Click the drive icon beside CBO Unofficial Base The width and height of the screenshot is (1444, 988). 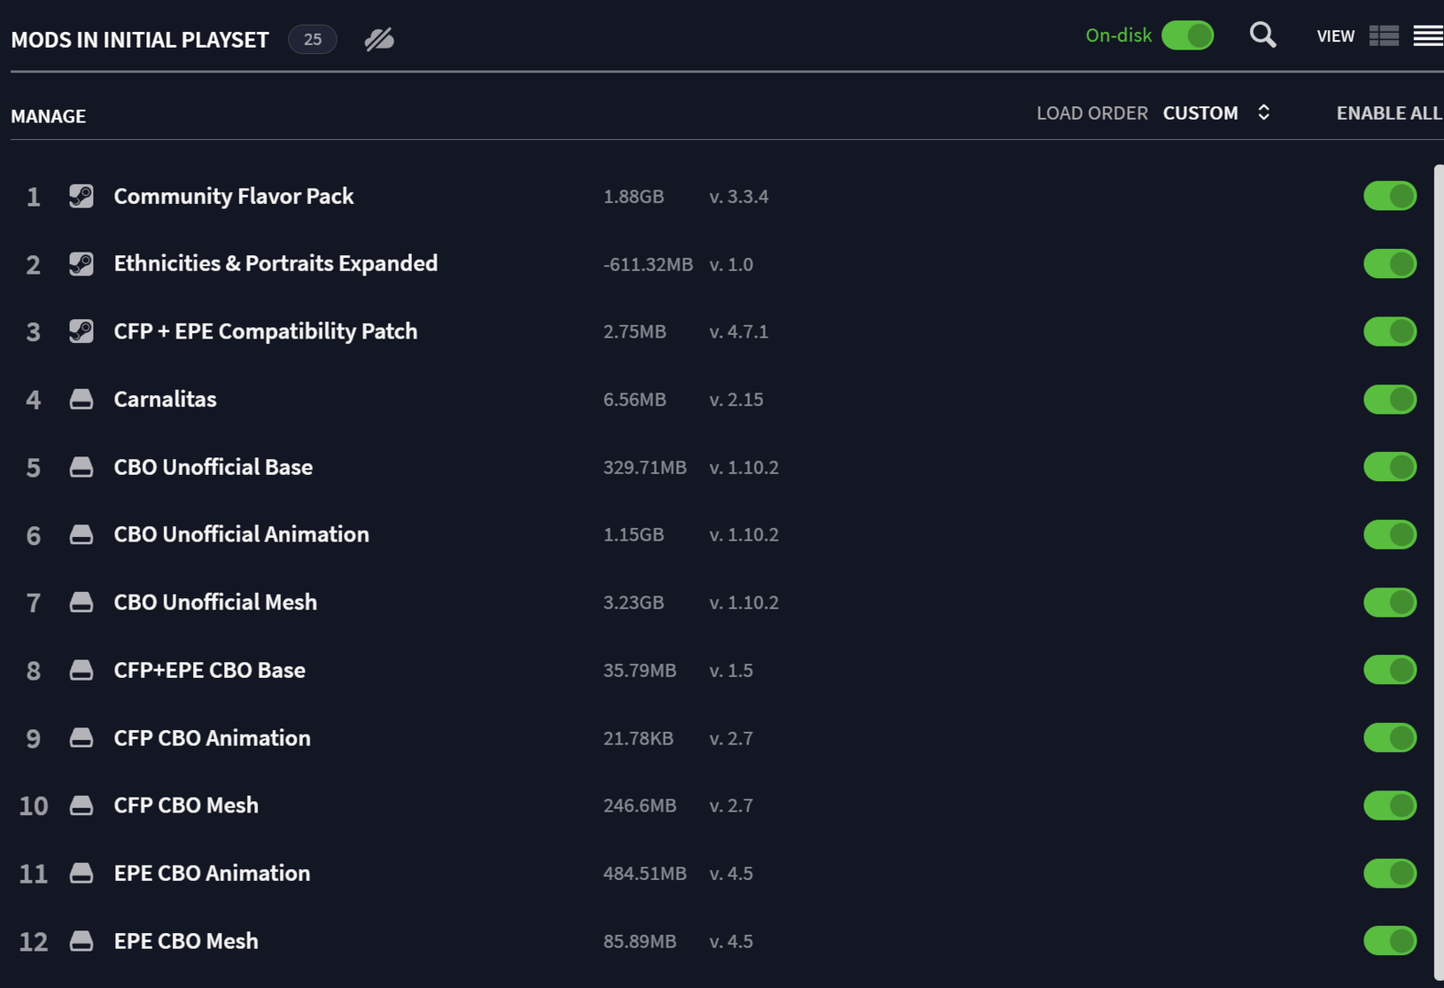coord(81,467)
